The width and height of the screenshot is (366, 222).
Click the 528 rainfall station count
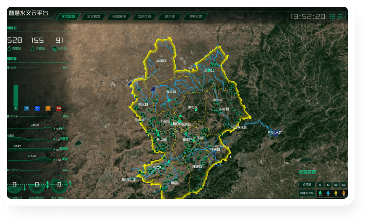[x=14, y=40]
